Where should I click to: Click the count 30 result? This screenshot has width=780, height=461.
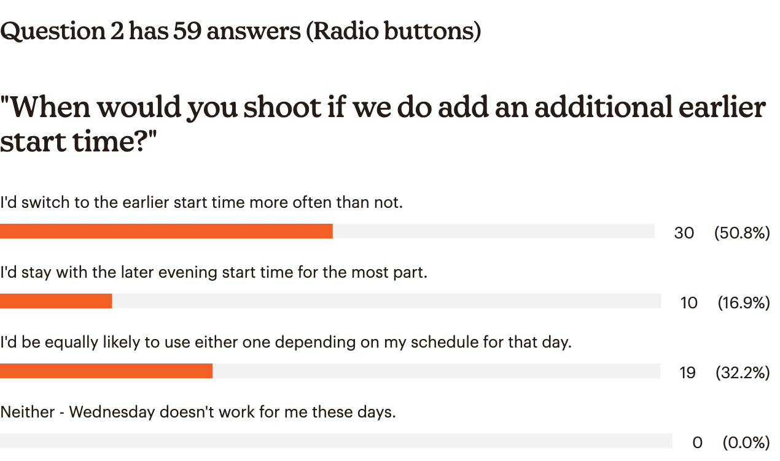coord(684,233)
